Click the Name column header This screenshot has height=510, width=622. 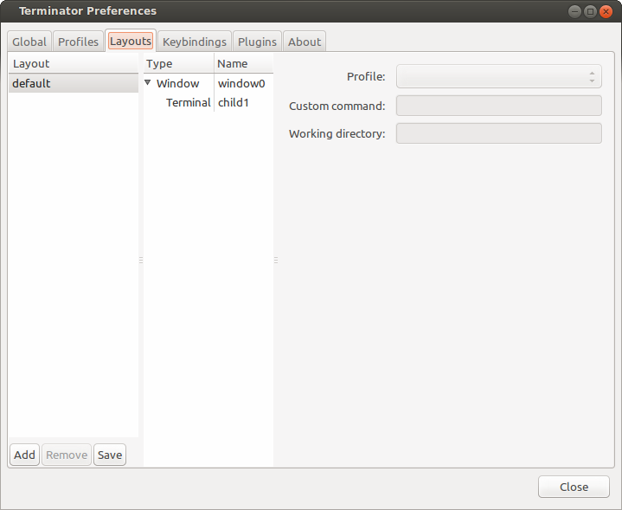(x=244, y=63)
